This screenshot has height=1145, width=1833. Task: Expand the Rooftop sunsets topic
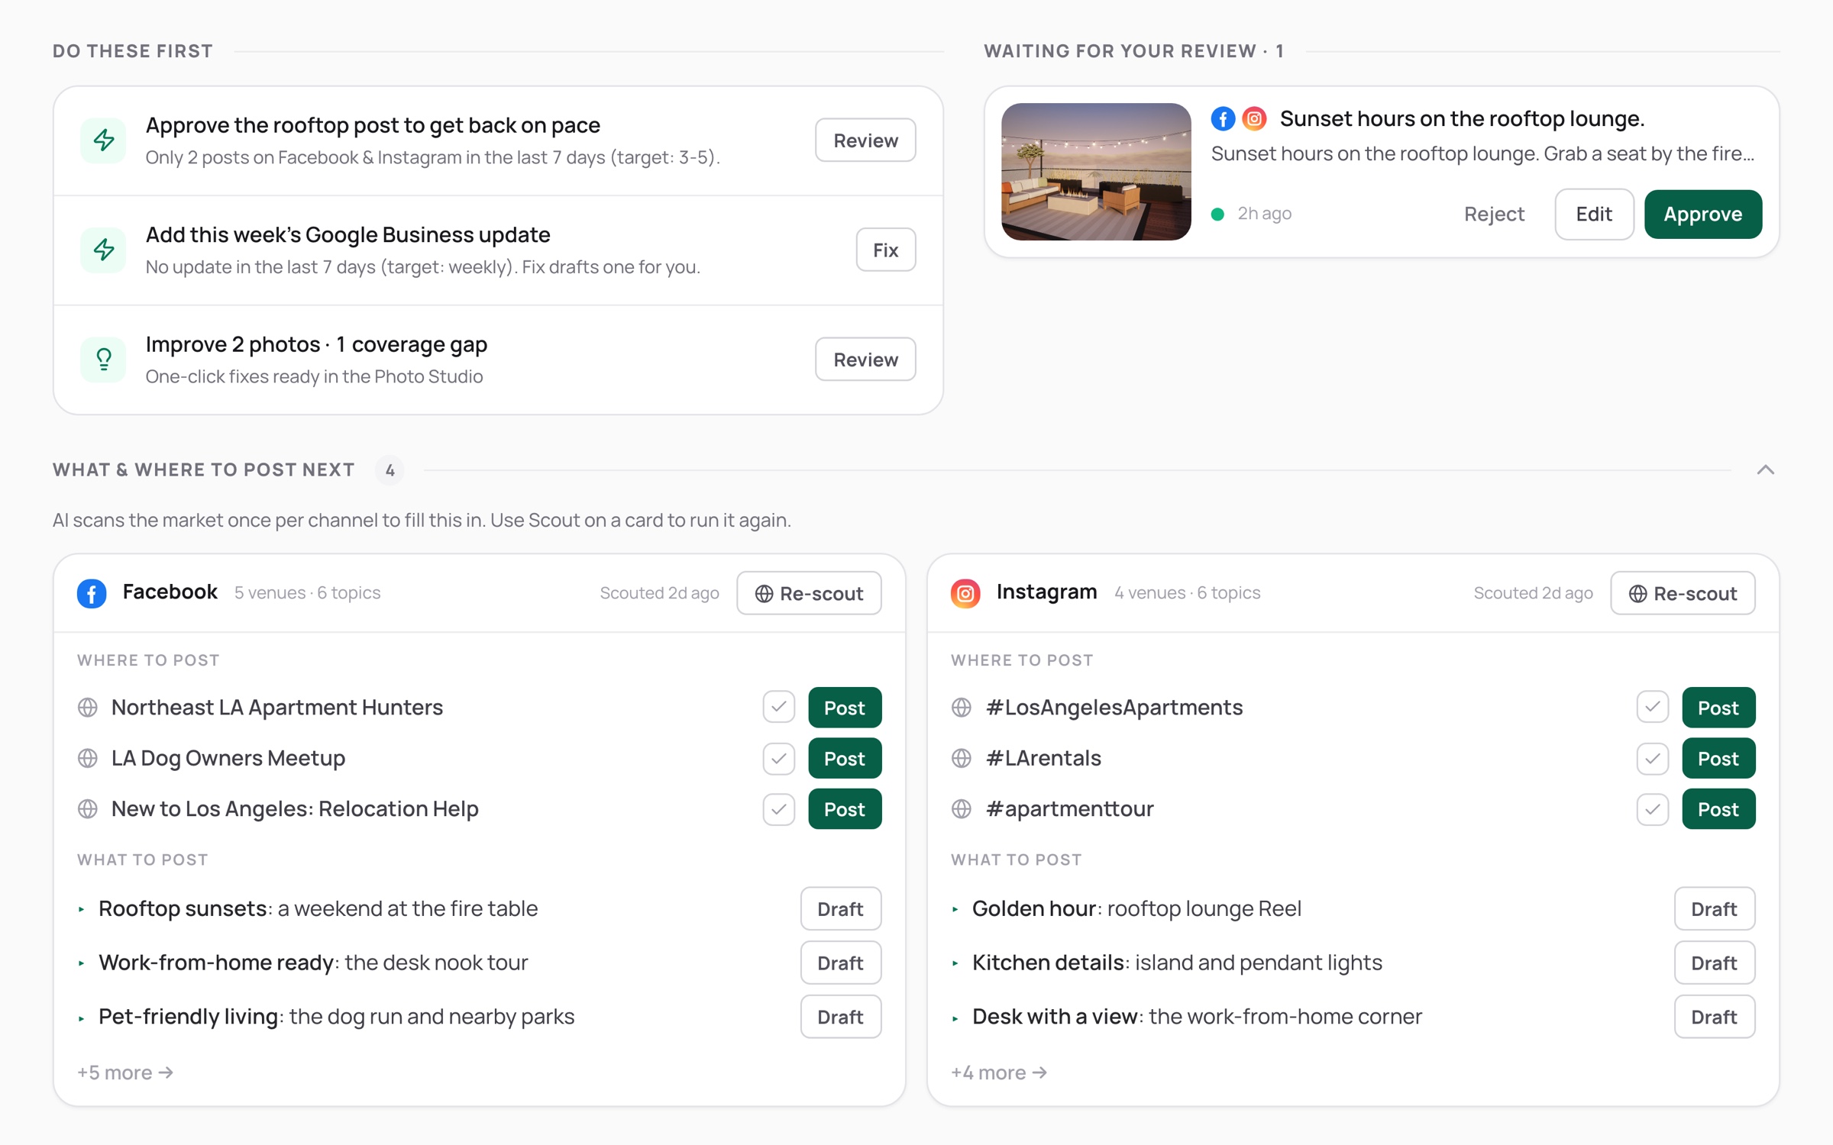82,909
